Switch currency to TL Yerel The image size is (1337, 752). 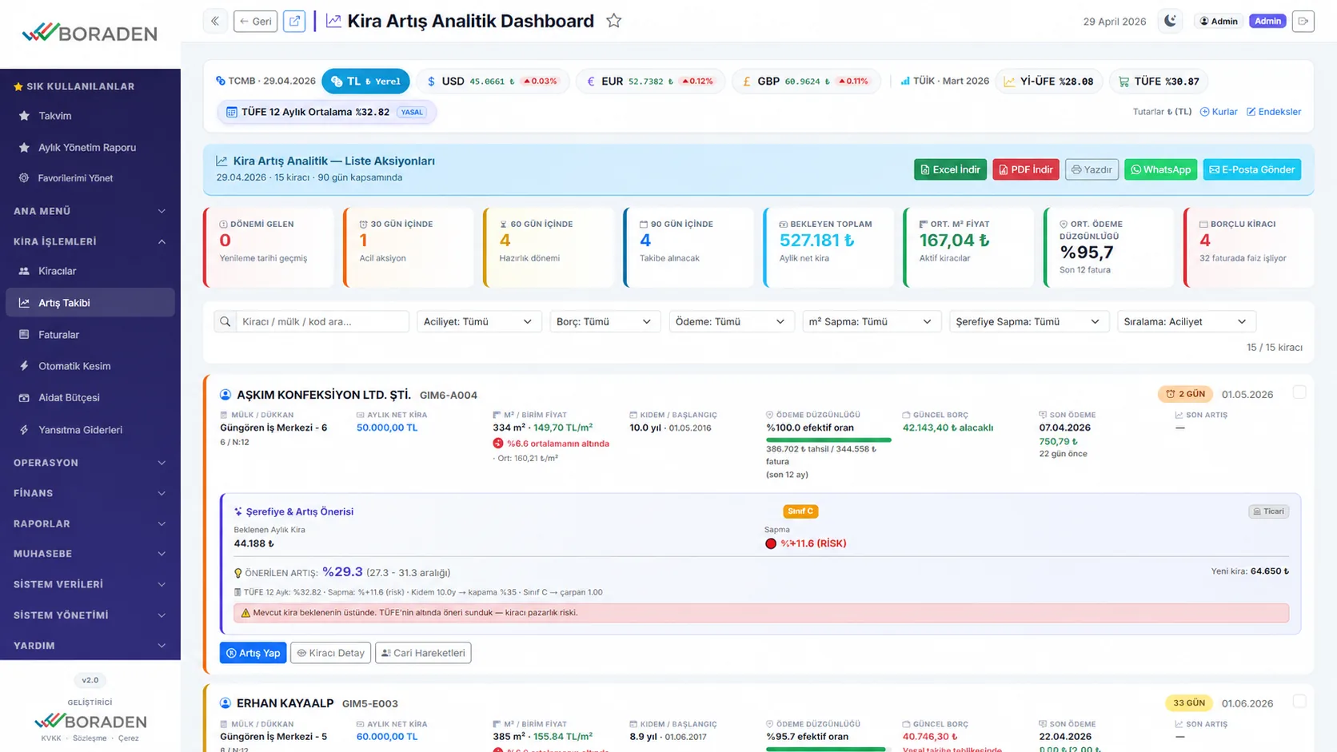(365, 82)
